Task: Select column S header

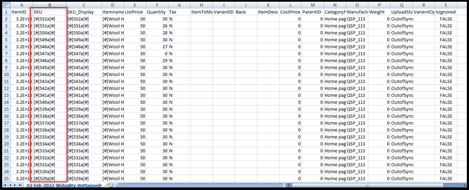Action: pyautogui.click(x=446, y=5)
